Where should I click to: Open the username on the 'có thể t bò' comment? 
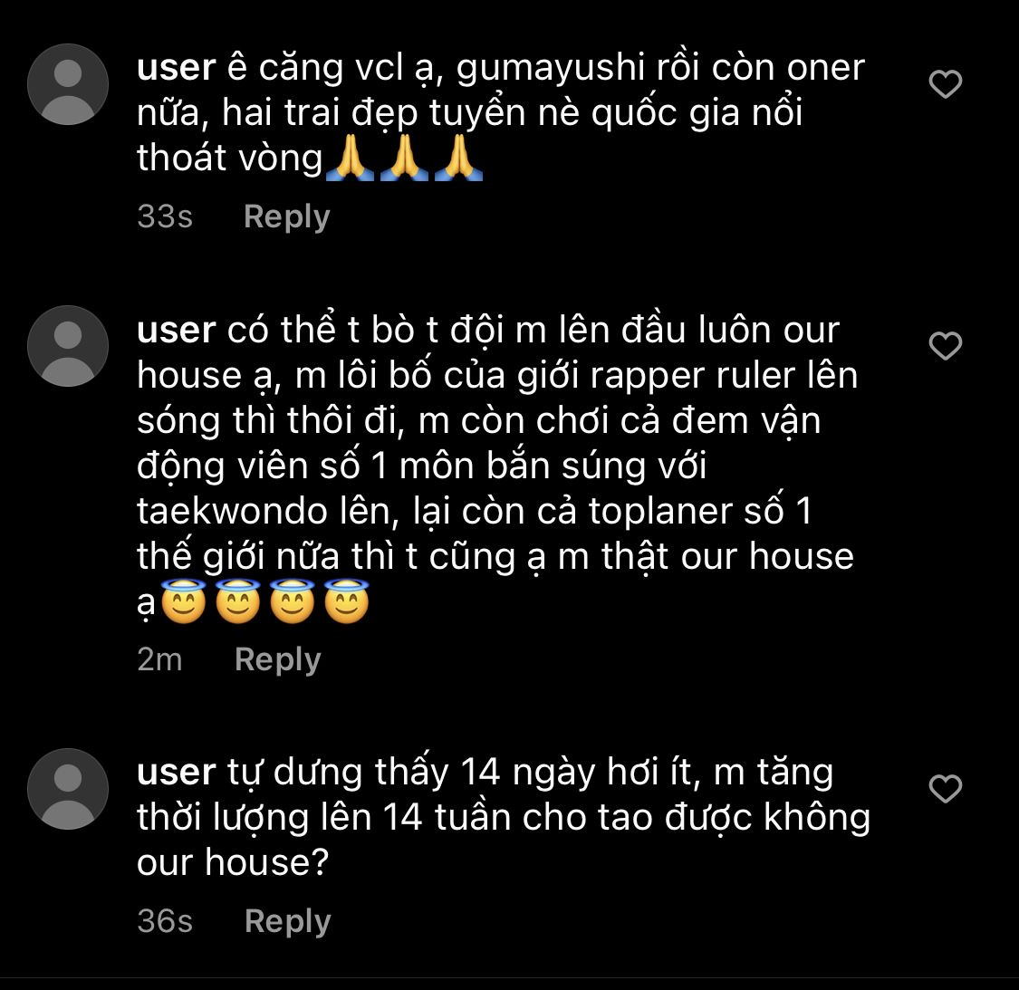[x=176, y=331]
